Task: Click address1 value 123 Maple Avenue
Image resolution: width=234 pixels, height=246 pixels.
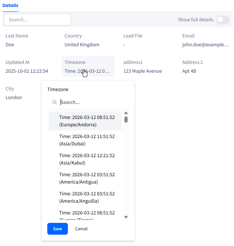Action: pyautogui.click(x=143, y=71)
